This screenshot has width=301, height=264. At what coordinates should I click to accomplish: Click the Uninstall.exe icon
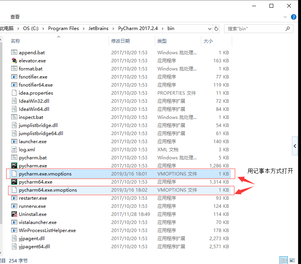pyautogui.click(x=14, y=214)
